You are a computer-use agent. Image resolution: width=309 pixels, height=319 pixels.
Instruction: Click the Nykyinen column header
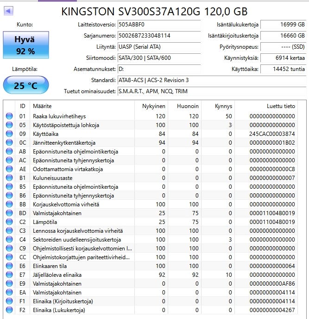(x=151, y=106)
